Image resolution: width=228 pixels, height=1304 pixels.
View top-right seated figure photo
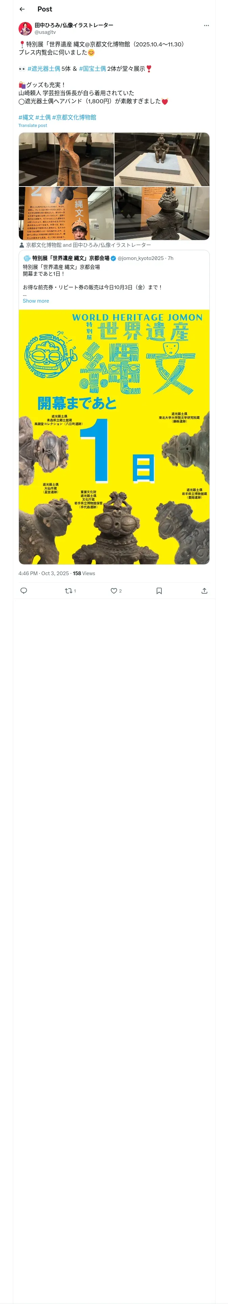pyautogui.click(x=162, y=159)
